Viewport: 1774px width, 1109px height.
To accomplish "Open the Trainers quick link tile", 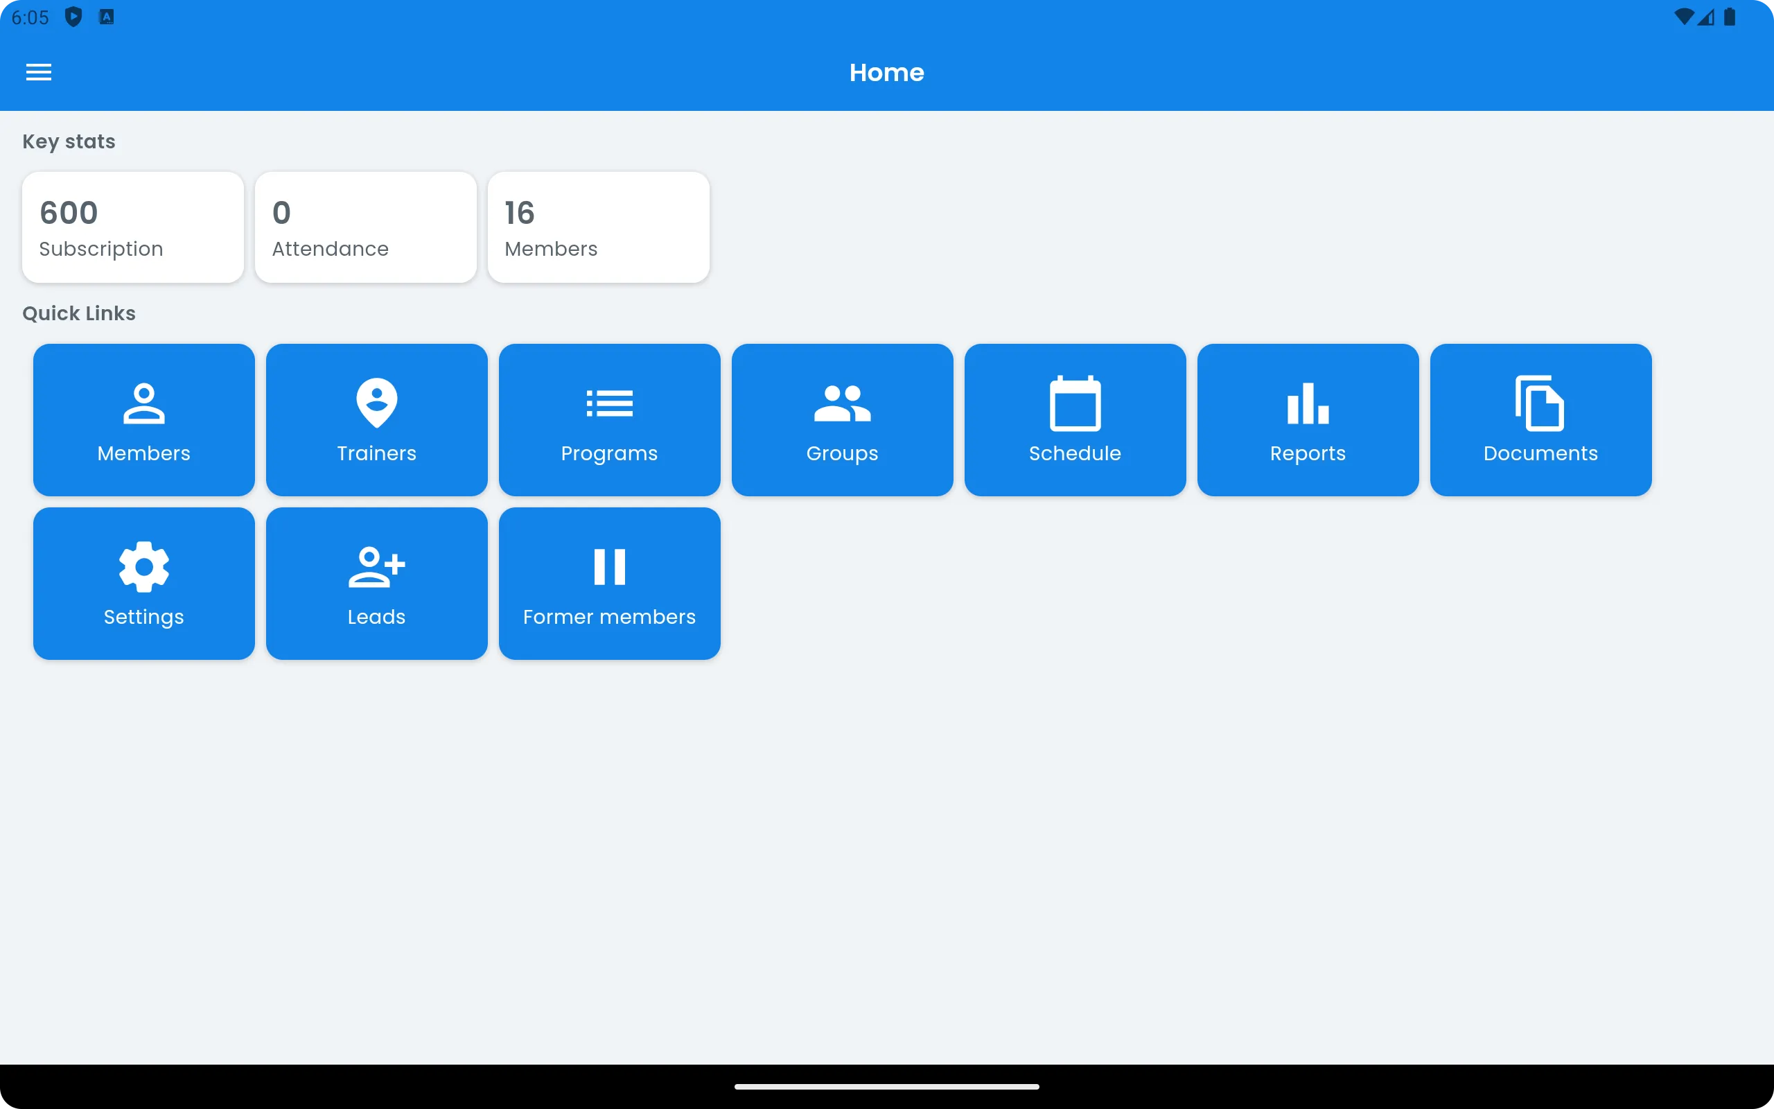I will tap(377, 419).
